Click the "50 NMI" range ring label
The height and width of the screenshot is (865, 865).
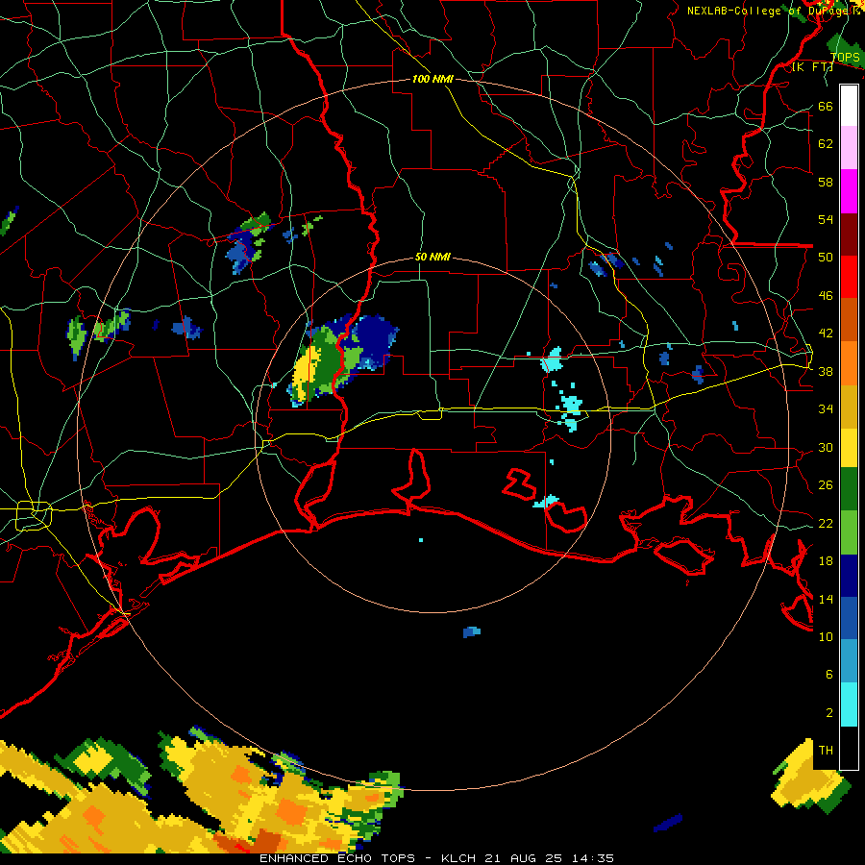click(x=432, y=257)
